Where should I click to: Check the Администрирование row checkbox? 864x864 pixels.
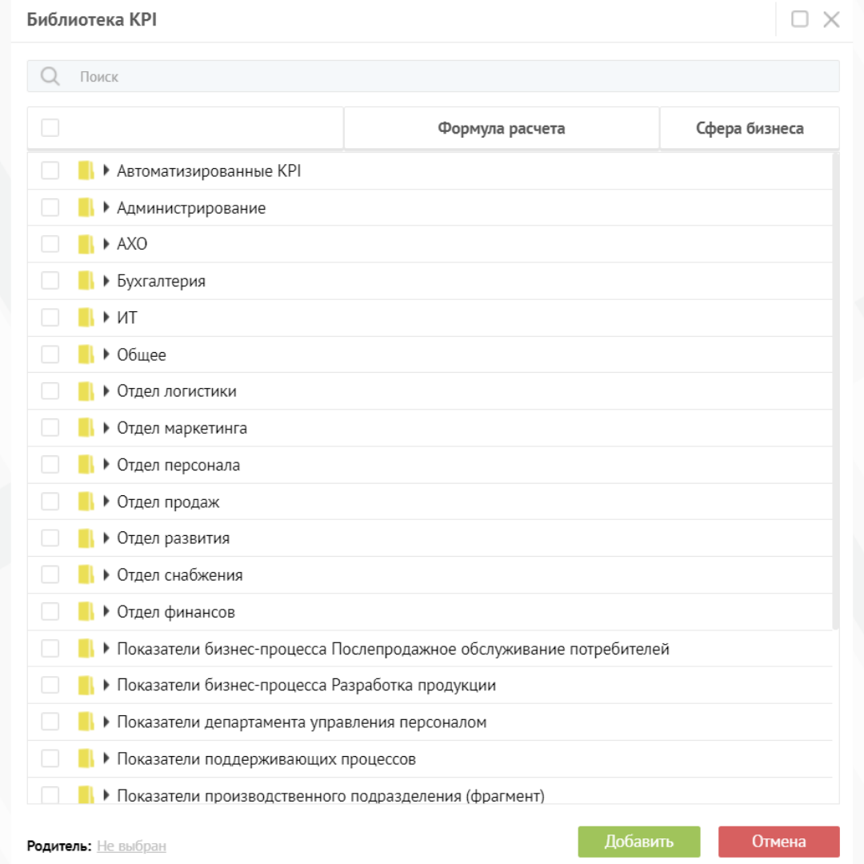click(50, 208)
